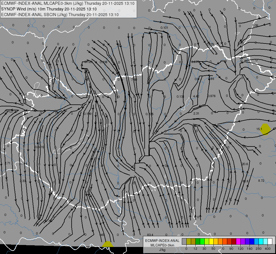This screenshot has width=276, height=254.
Task: Click the legend title ECMWF-INDEX-ANAL
Action: click(x=162, y=241)
